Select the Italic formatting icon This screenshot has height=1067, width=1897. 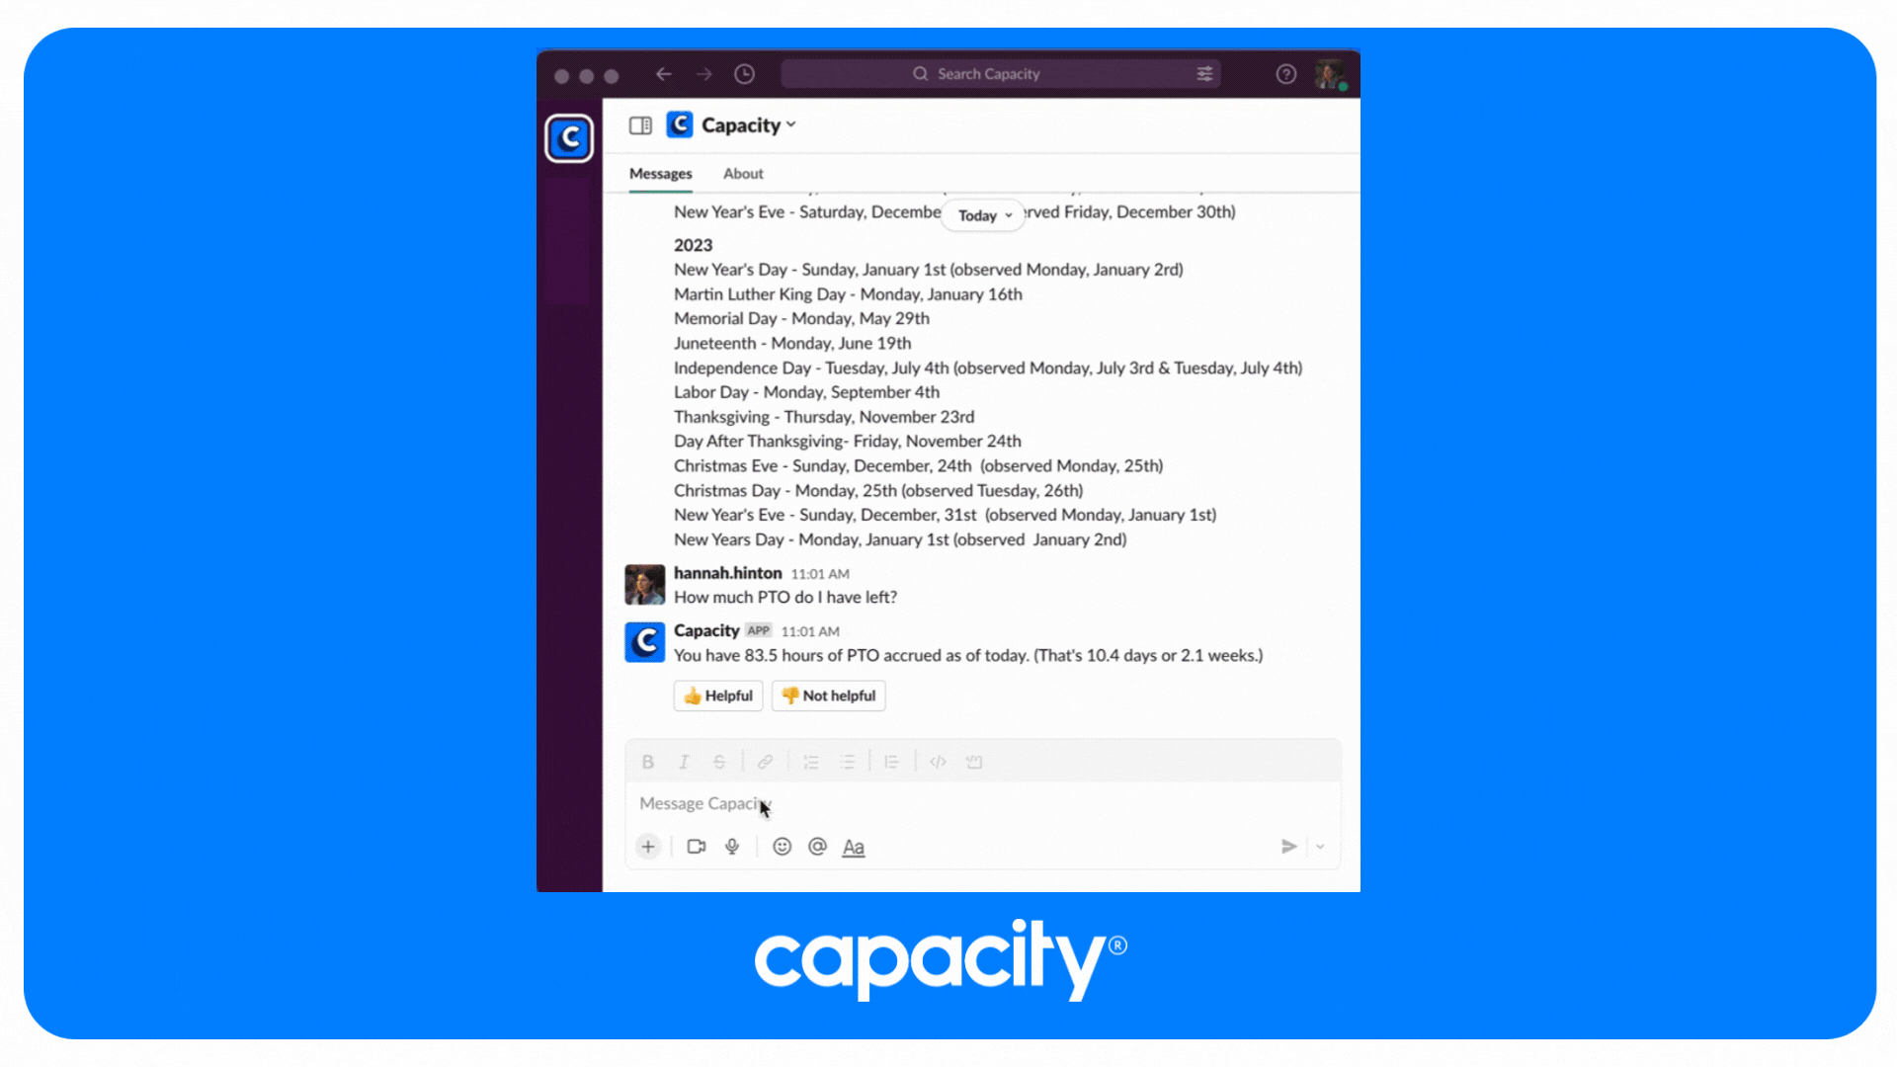click(x=684, y=762)
